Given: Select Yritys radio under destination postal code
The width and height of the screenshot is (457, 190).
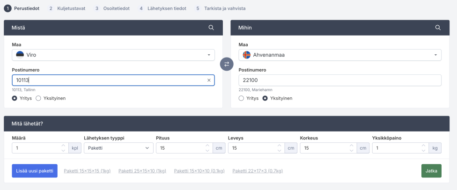Looking at the screenshot, I should coord(241,98).
